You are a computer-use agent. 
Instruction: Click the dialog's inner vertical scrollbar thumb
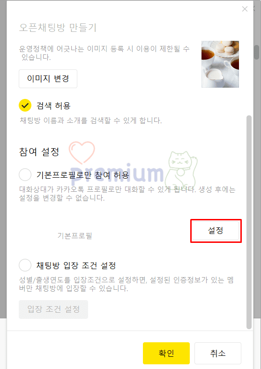click(249, 222)
